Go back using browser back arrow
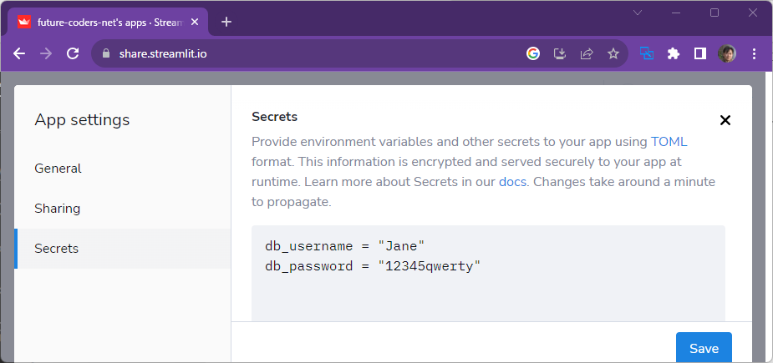 19,53
